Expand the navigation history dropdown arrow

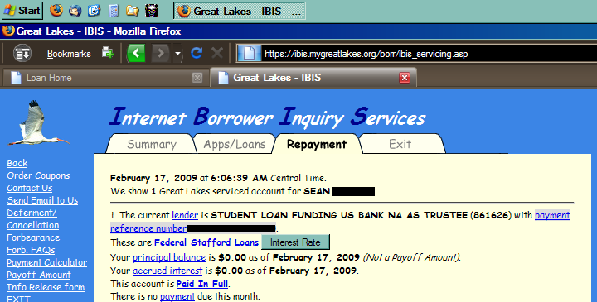177,54
